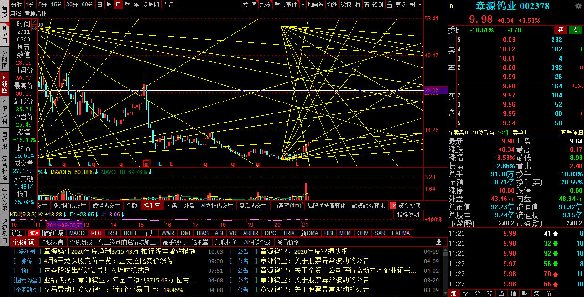Screen dimensions: 584x297
Task: Click the 设置 button before 指标广场
Action: (17, 233)
